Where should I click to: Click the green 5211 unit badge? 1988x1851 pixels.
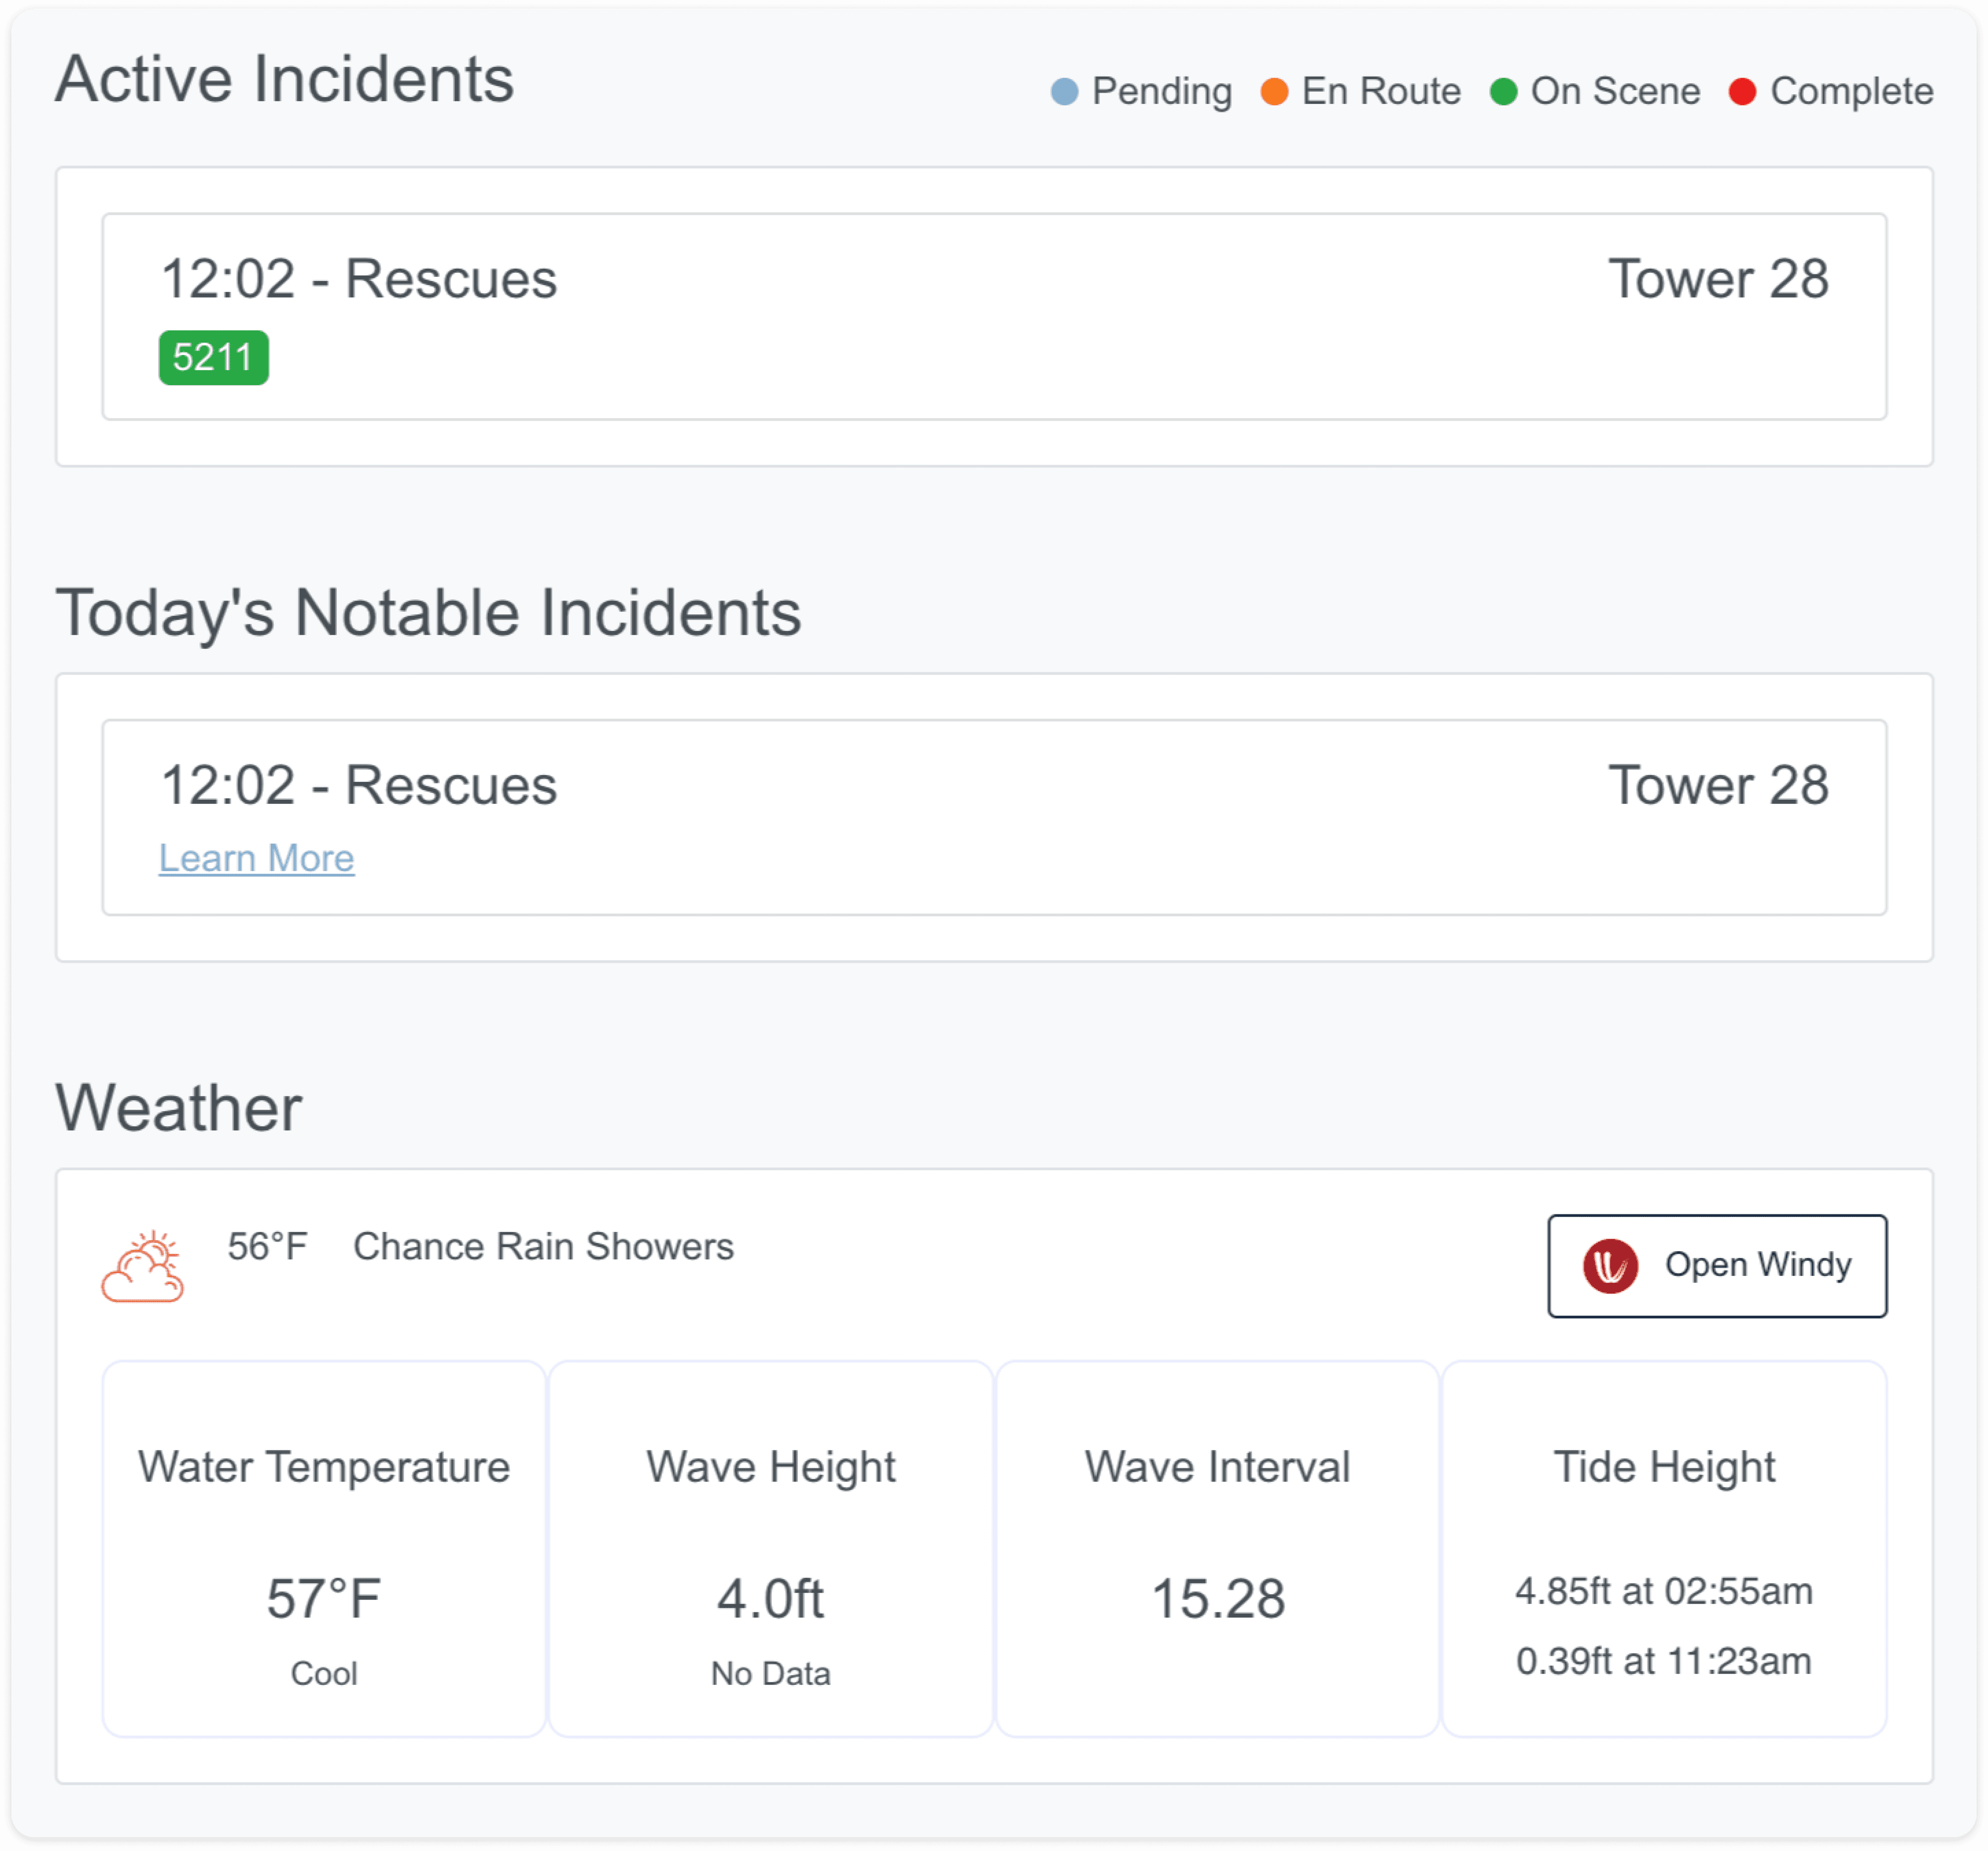[x=213, y=357]
